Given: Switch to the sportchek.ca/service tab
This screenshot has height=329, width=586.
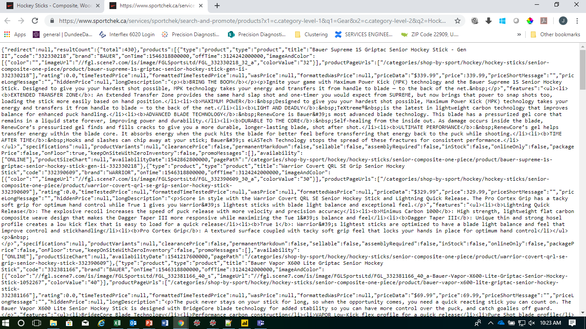Looking at the screenshot, I should pyautogui.click(x=156, y=6).
